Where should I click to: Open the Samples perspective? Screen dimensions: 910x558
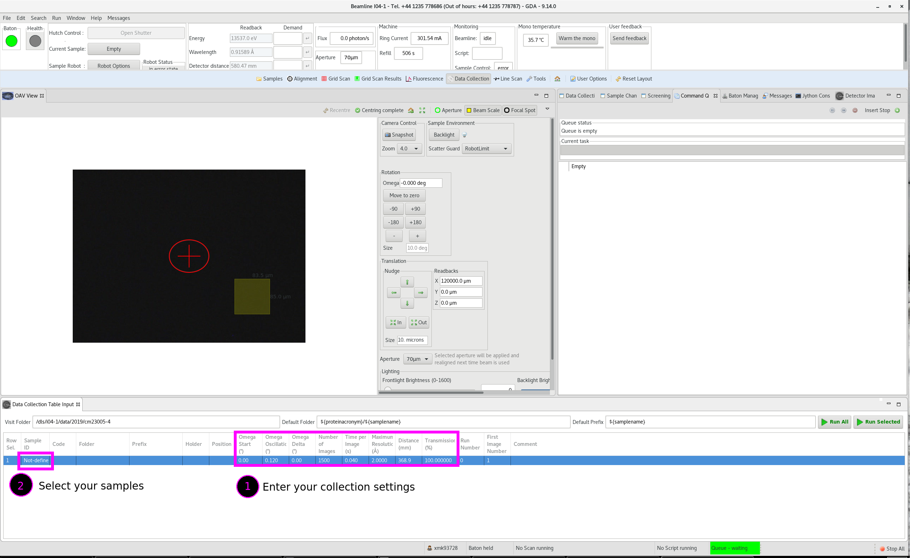[269, 79]
